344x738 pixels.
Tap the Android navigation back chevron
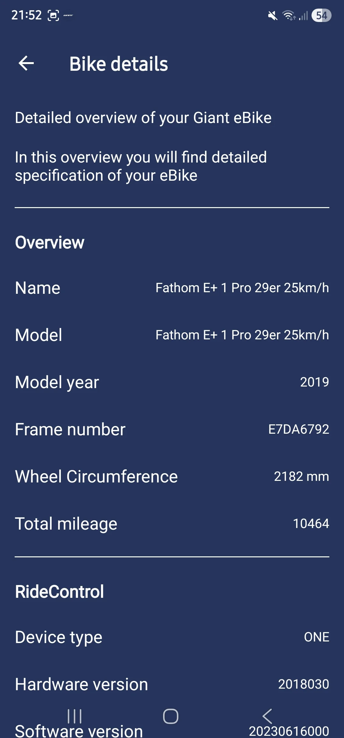(x=267, y=716)
